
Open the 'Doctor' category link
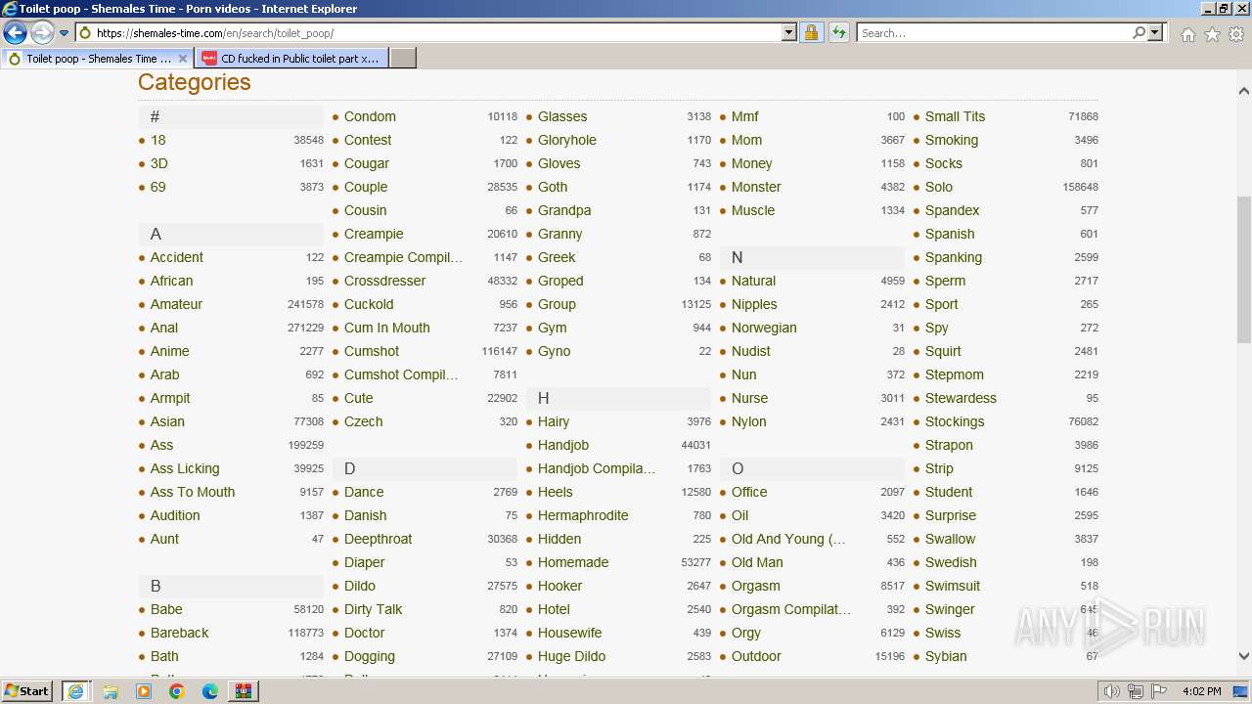pyautogui.click(x=364, y=633)
